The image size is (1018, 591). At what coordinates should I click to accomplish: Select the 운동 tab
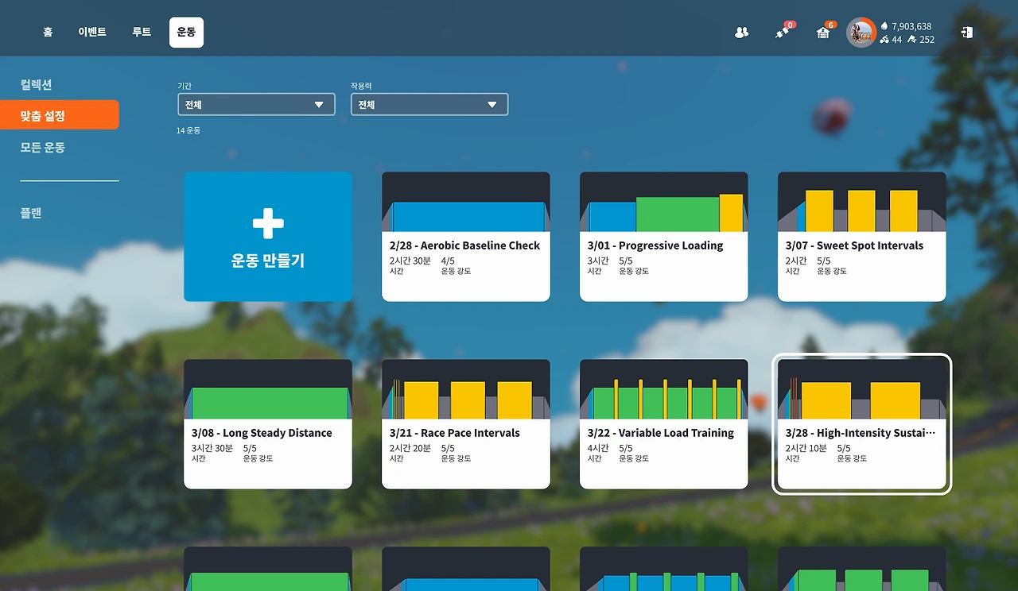click(186, 33)
